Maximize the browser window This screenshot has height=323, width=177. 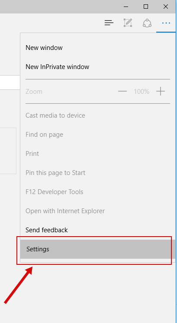click(146, 7)
